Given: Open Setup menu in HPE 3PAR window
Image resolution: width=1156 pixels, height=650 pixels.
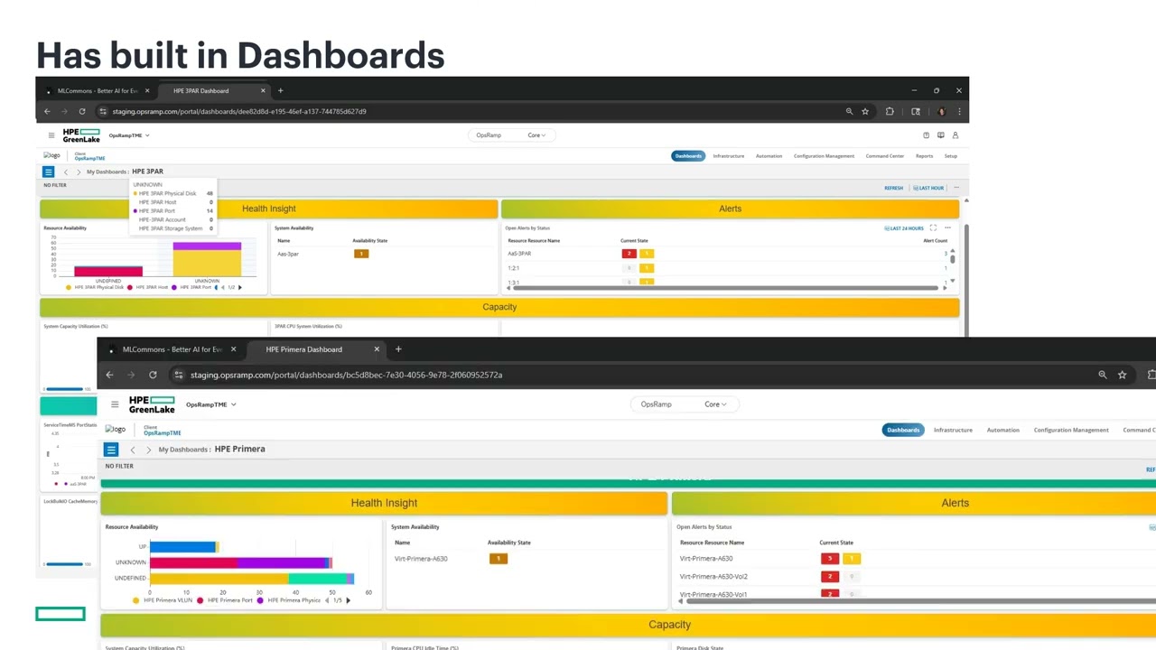Looking at the screenshot, I should tap(951, 156).
